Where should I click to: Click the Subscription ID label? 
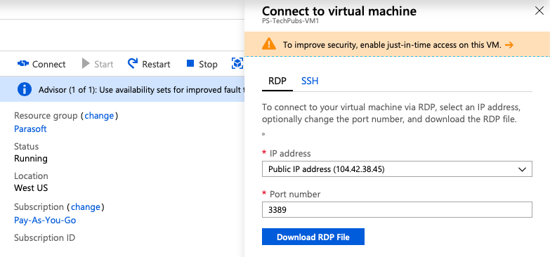click(44, 238)
